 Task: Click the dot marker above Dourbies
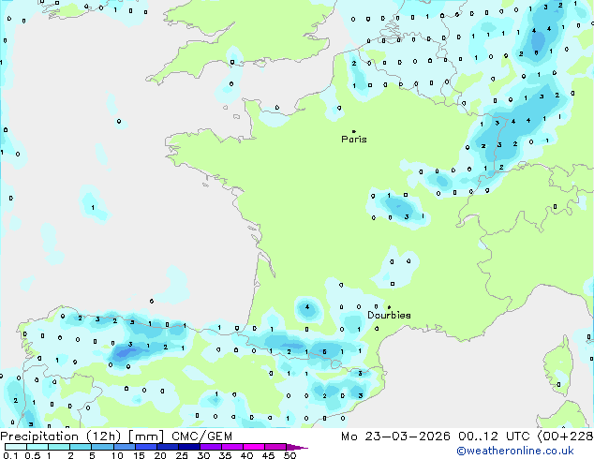coord(389,307)
